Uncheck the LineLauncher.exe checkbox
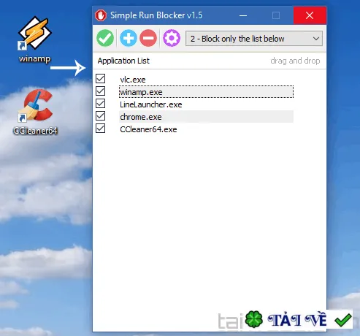Image resolution: width=360 pixels, height=336 pixels. click(100, 104)
